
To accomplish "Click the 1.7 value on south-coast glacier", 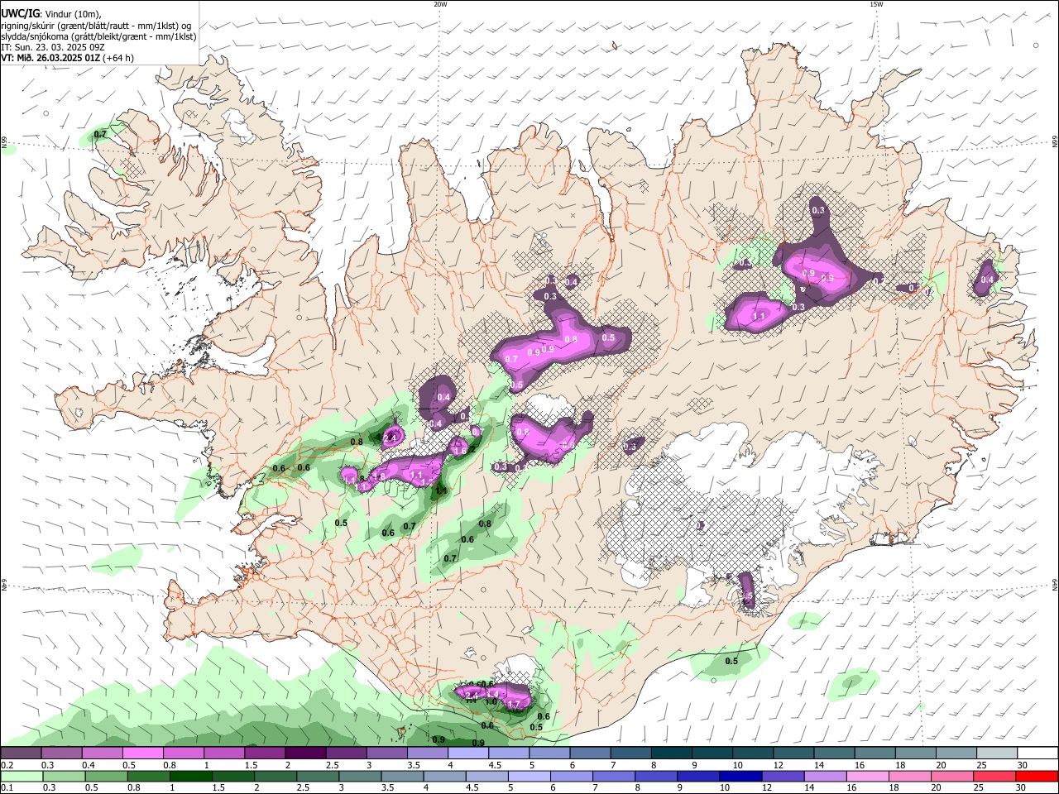I will 513,705.
